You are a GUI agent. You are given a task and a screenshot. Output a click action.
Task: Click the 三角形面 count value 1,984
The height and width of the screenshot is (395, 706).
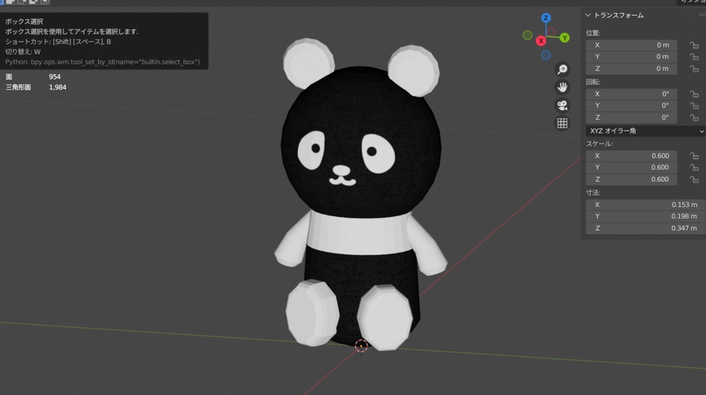point(58,87)
